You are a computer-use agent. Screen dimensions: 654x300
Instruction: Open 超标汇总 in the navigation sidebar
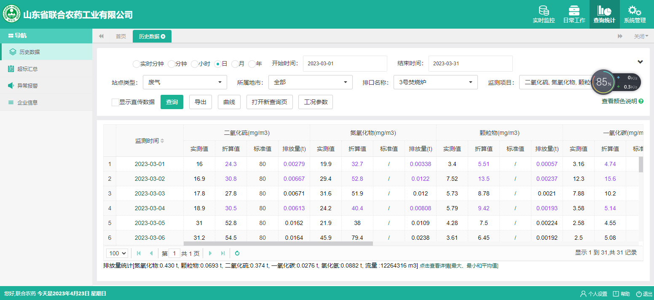click(x=46, y=69)
